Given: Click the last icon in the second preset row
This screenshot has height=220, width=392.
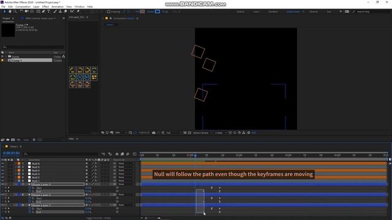Looking at the screenshot, I should [94, 78].
